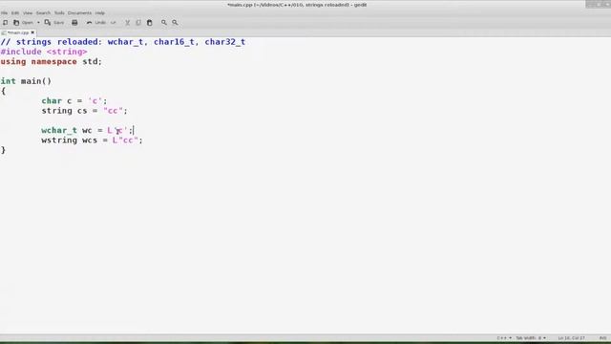Click the Ln/Col position indicator
The width and height of the screenshot is (611, 344).
coord(571,338)
